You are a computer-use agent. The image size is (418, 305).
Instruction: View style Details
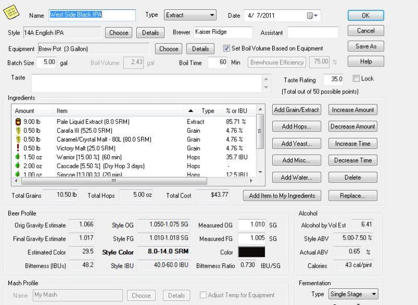pyautogui.click(x=150, y=33)
